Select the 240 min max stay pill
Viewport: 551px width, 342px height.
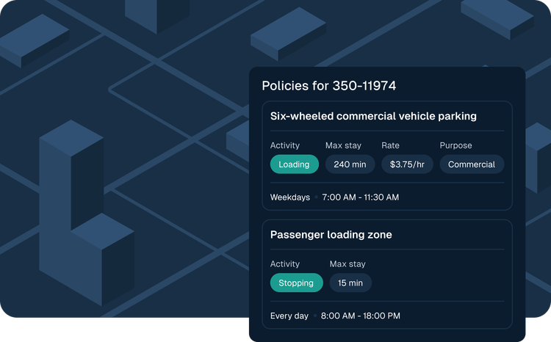[x=350, y=164]
